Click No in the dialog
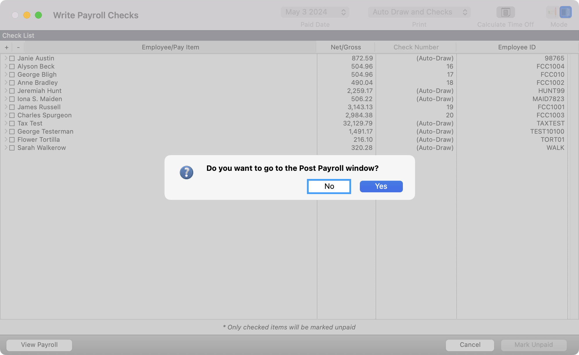 pyautogui.click(x=329, y=187)
